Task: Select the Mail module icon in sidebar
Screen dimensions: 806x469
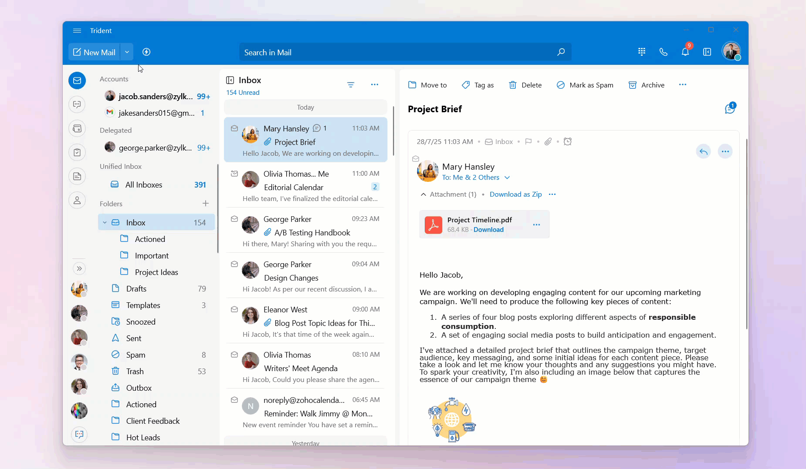Action: [x=77, y=80]
